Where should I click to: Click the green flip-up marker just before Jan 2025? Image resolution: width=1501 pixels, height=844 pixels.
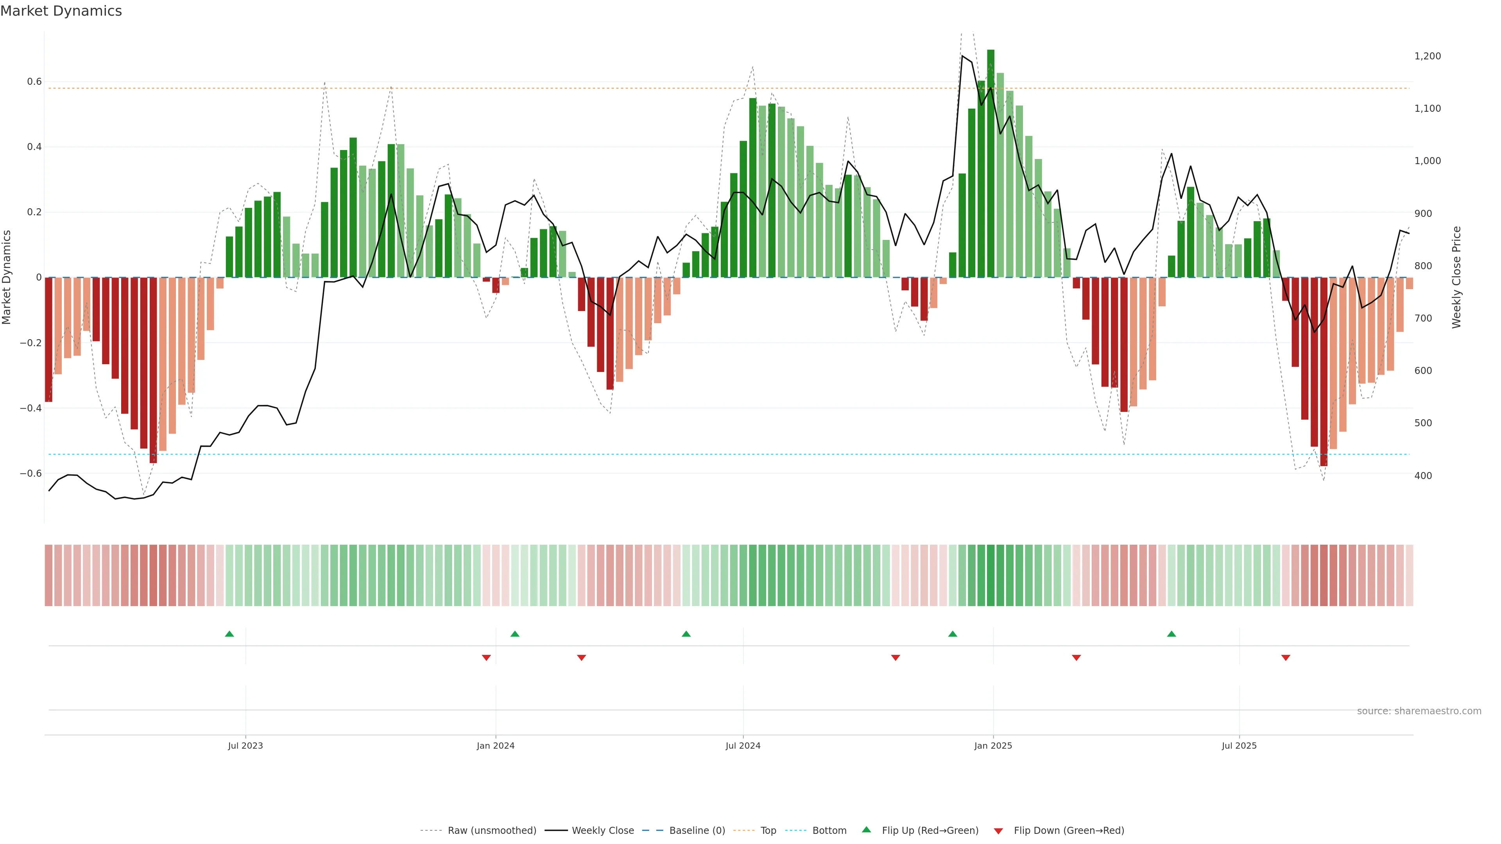pyautogui.click(x=953, y=634)
